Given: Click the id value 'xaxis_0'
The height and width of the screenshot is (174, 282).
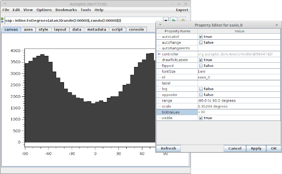Looking at the screenshot, I should (204, 77).
